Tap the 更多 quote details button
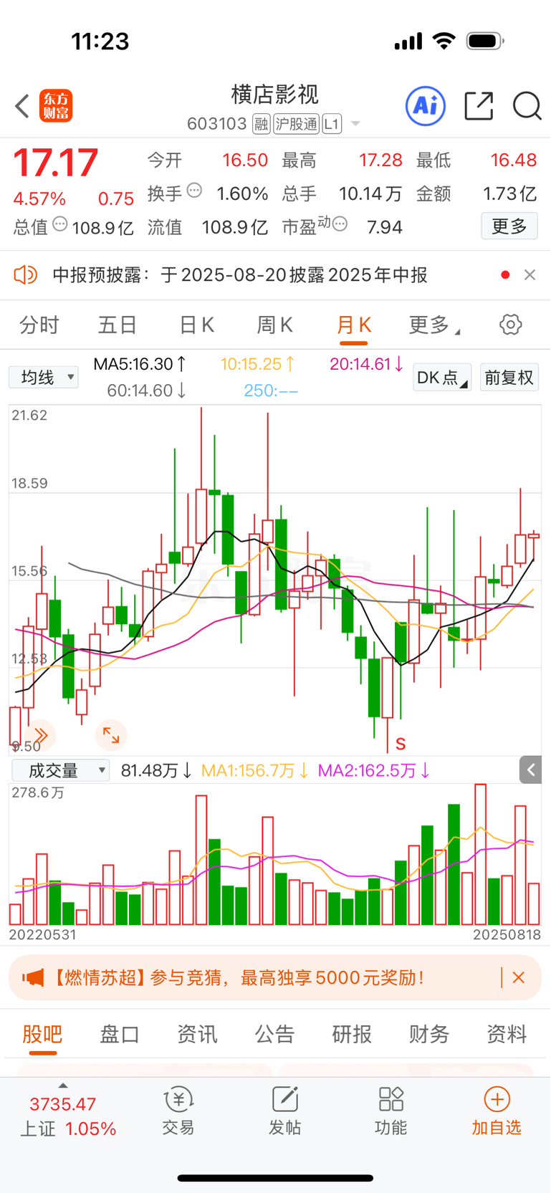Image resolution: width=551 pixels, height=1193 pixels. 509,227
